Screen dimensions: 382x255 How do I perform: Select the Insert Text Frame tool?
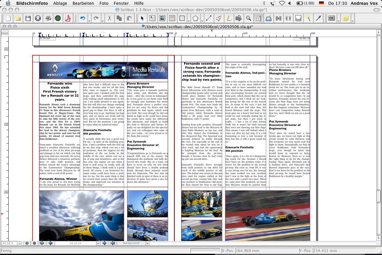click(x=152, y=18)
